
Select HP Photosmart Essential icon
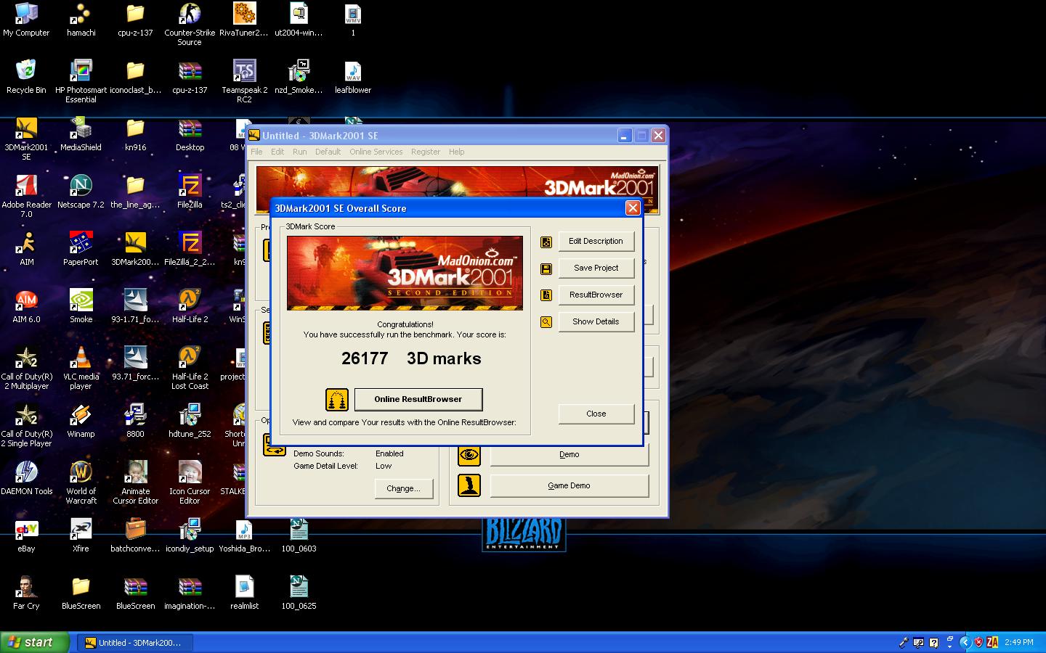tap(81, 81)
